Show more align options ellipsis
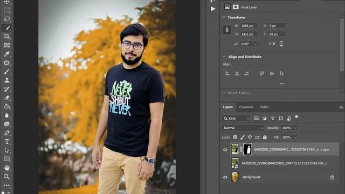Viewport: 345px width, 194px height. (x=282, y=84)
